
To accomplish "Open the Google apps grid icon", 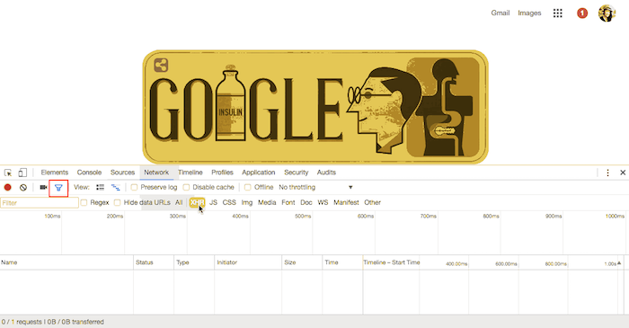I will tap(558, 13).
